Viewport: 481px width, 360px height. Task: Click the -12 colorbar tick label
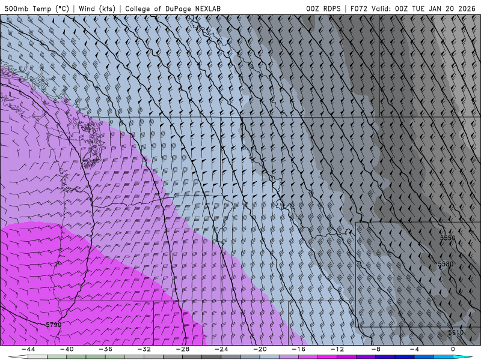(337, 349)
